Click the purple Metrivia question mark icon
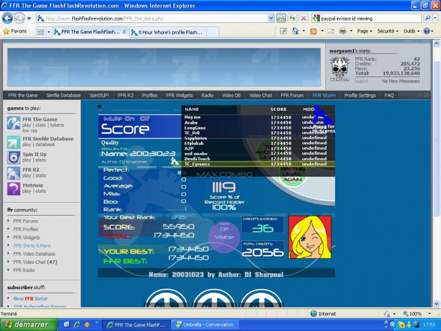The width and height of the screenshot is (441, 331). [x=14, y=188]
